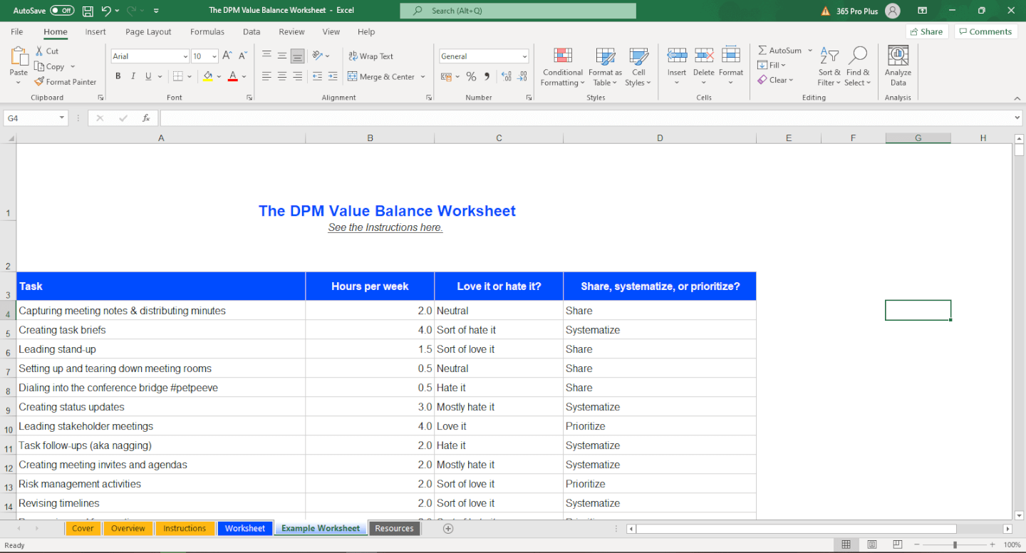Screen dimensions: 1026x553
Task: Add a new sheet with plus button
Action: click(x=448, y=529)
